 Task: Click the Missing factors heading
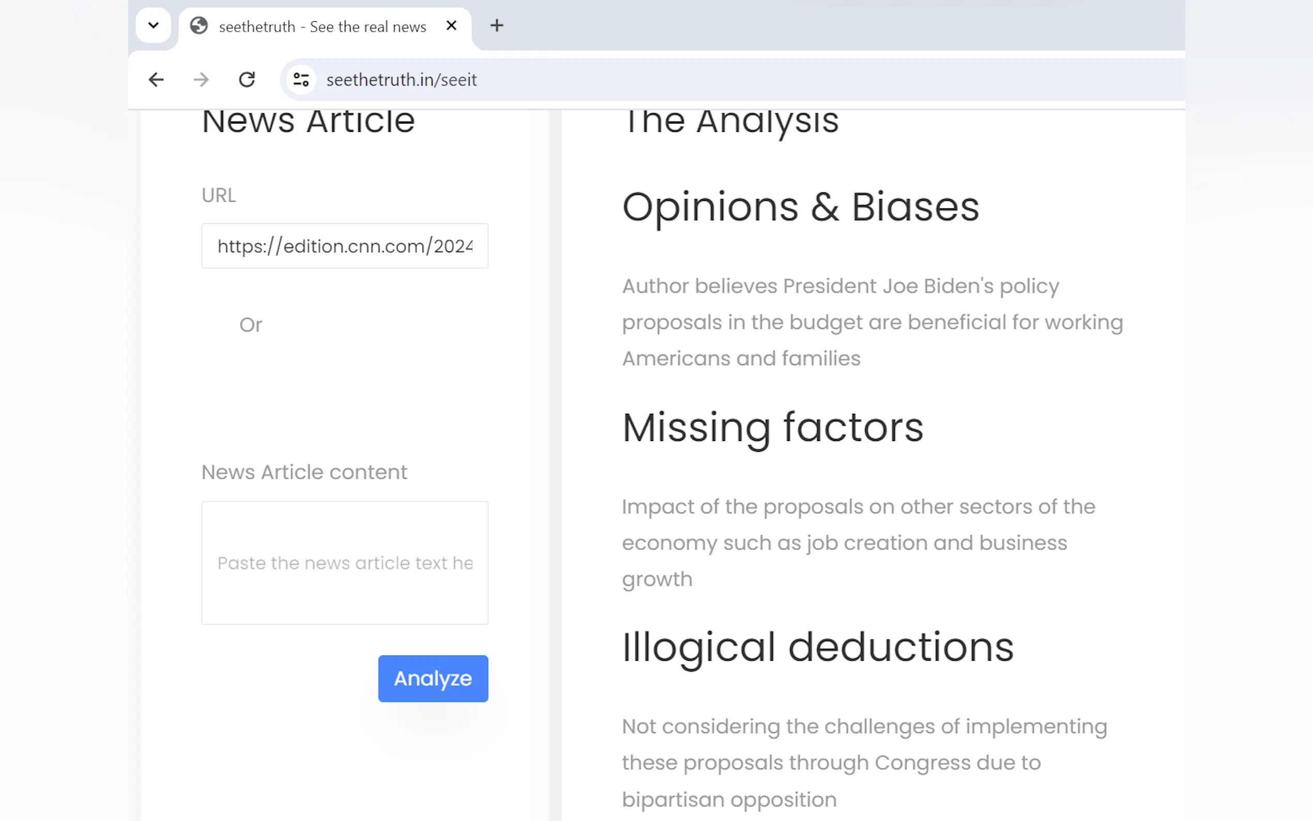tap(772, 428)
